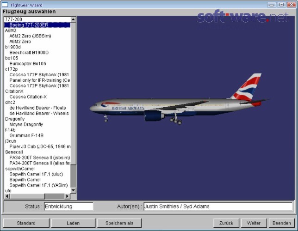
Task: Pick the plain Sopwith Camel entry
Action: coord(37,180)
